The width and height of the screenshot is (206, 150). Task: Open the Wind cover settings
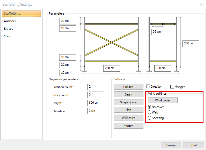pyautogui.click(x=162, y=100)
